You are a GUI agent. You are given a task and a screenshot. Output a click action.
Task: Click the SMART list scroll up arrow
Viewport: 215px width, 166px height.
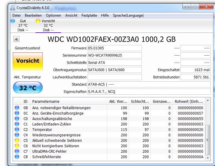point(208,100)
